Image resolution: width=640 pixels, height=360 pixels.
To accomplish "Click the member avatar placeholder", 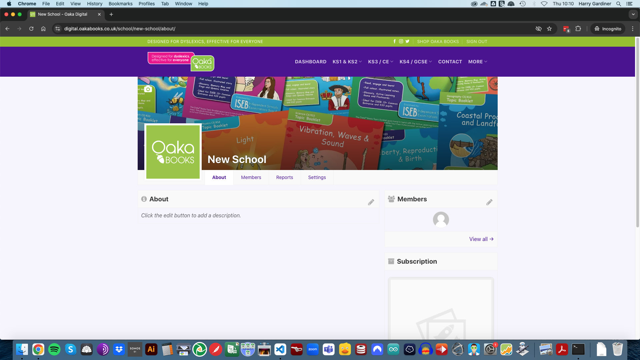I will click(441, 220).
